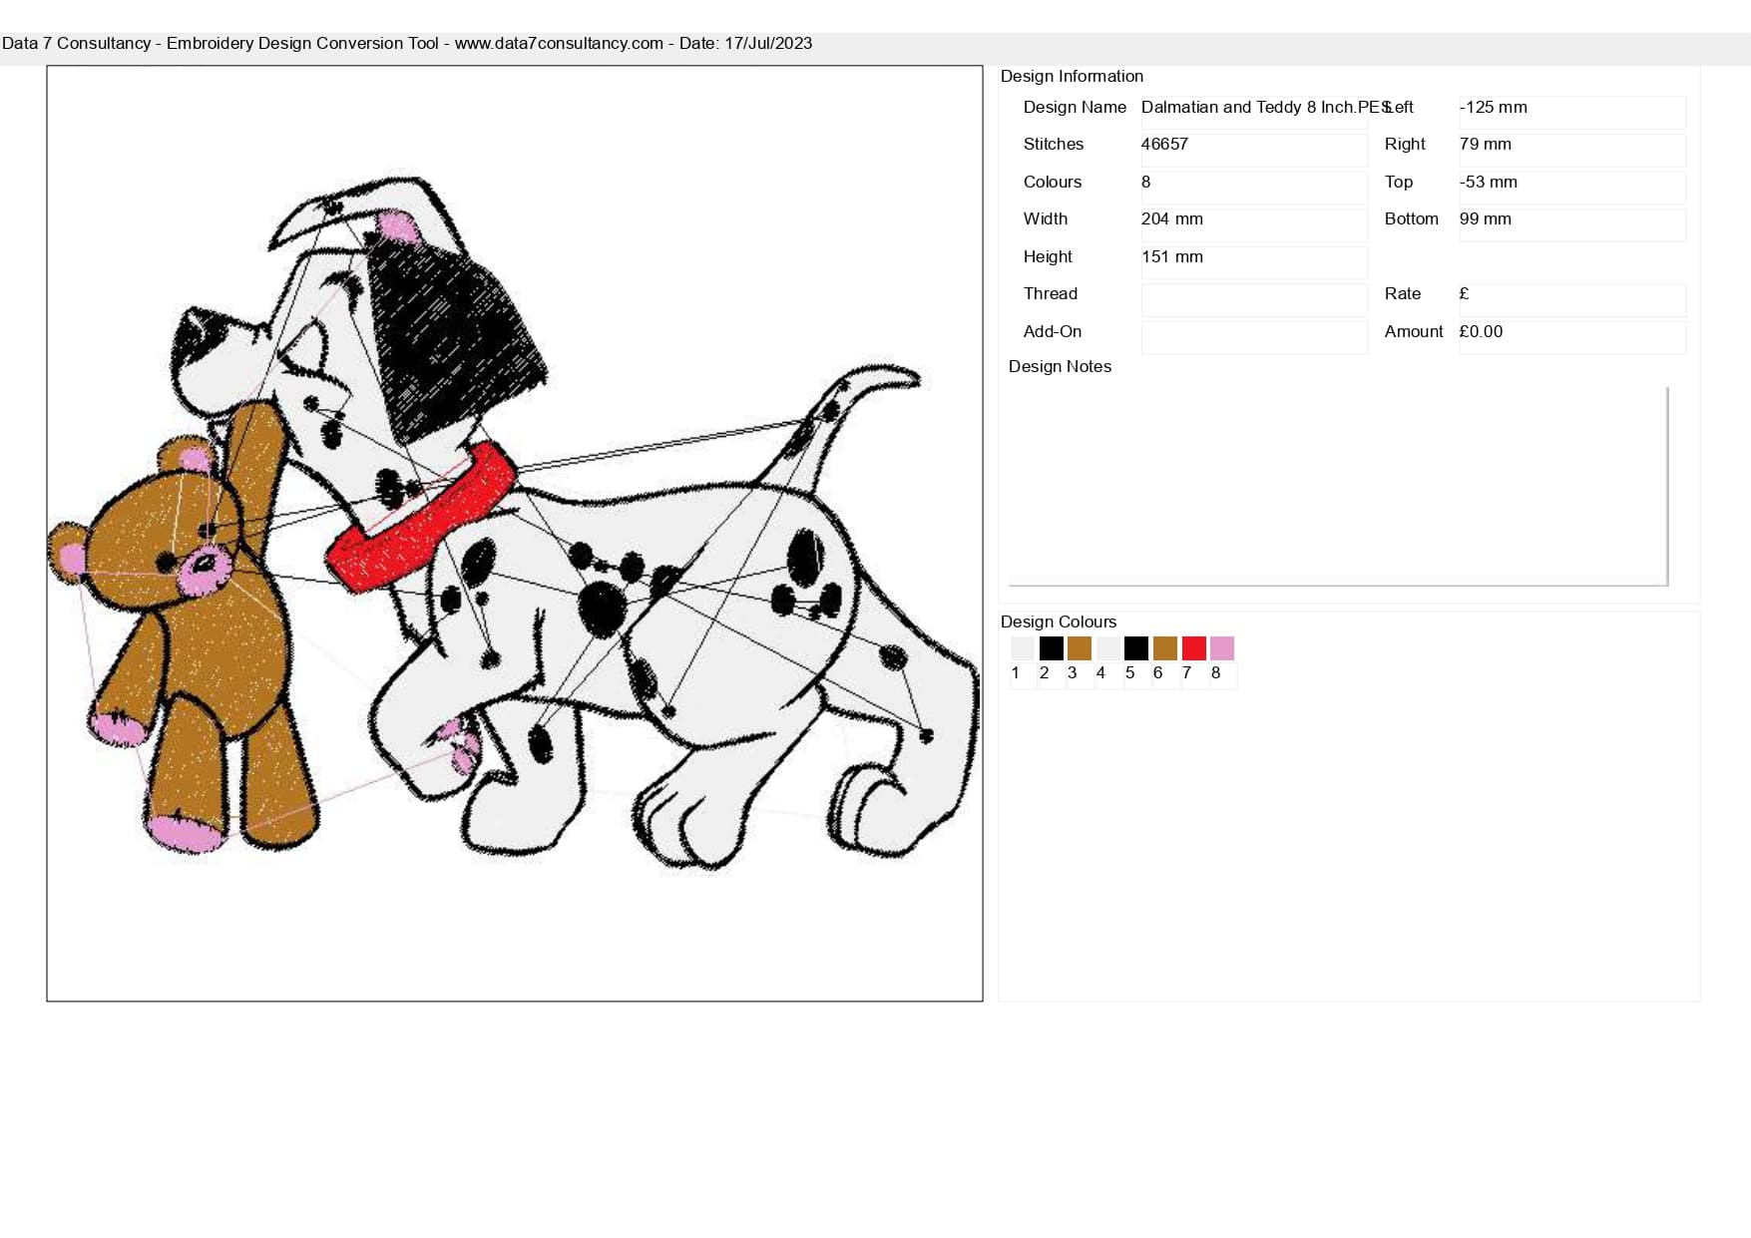
Task: Click the 'Rate' label
Action: click(x=1403, y=293)
